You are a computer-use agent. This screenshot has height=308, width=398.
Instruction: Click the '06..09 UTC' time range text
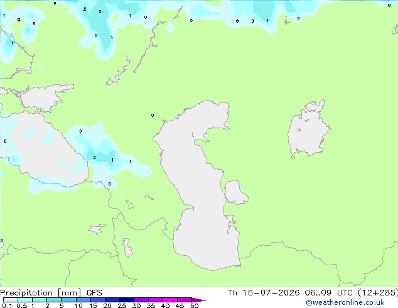point(329,293)
